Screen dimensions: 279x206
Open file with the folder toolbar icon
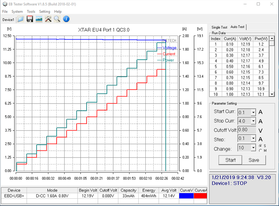coord(21,19)
